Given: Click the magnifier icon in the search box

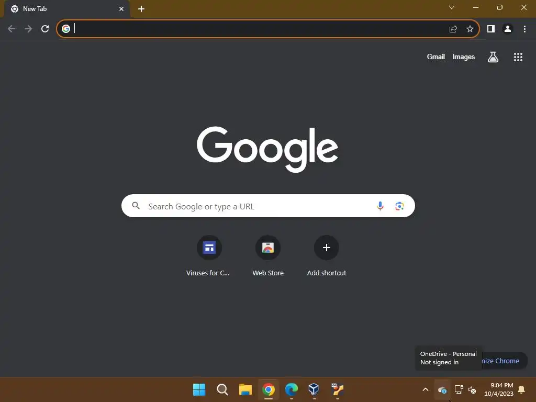Looking at the screenshot, I should [x=136, y=206].
